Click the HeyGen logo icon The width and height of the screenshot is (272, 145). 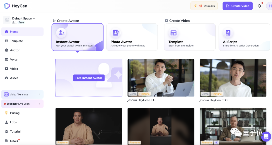coord(7,6)
